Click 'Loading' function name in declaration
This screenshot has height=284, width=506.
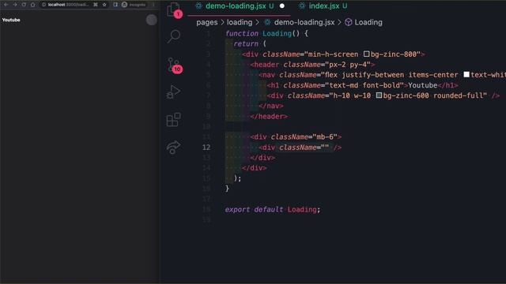point(277,33)
